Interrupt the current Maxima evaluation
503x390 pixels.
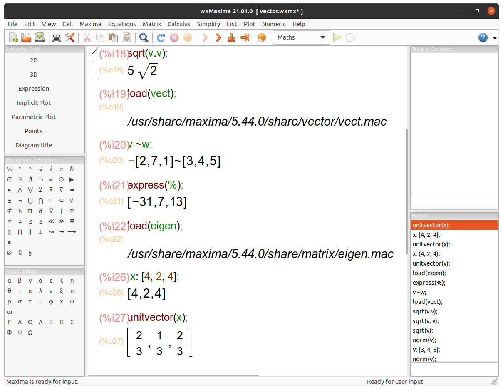point(174,37)
